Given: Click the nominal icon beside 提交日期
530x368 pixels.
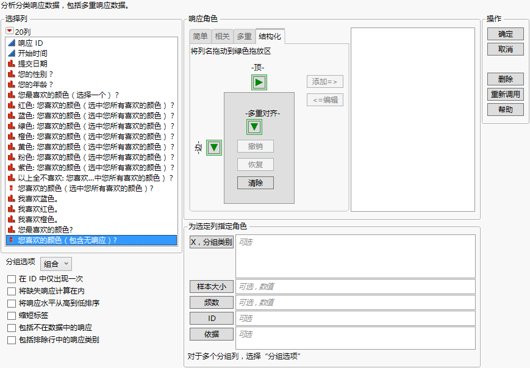Looking at the screenshot, I should (12, 63).
